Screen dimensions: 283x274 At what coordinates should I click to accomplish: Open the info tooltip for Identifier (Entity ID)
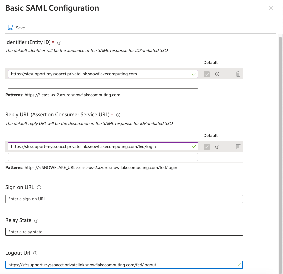tap(59, 42)
